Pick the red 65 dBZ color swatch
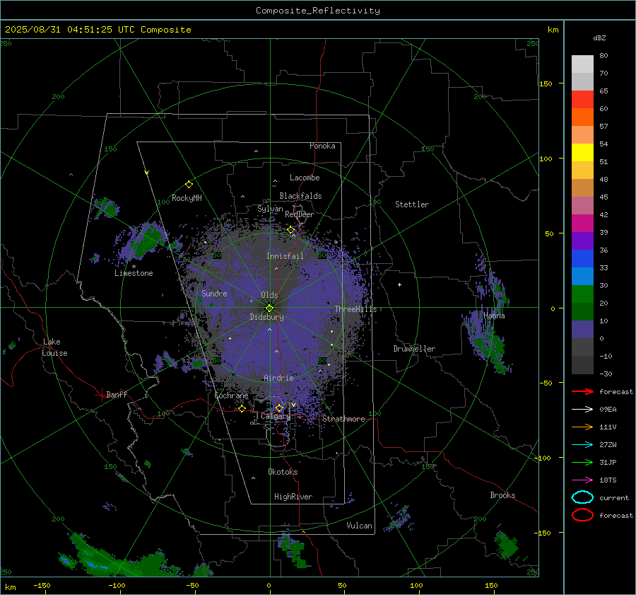This screenshot has height=595, width=636. click(x=582, y=100)
